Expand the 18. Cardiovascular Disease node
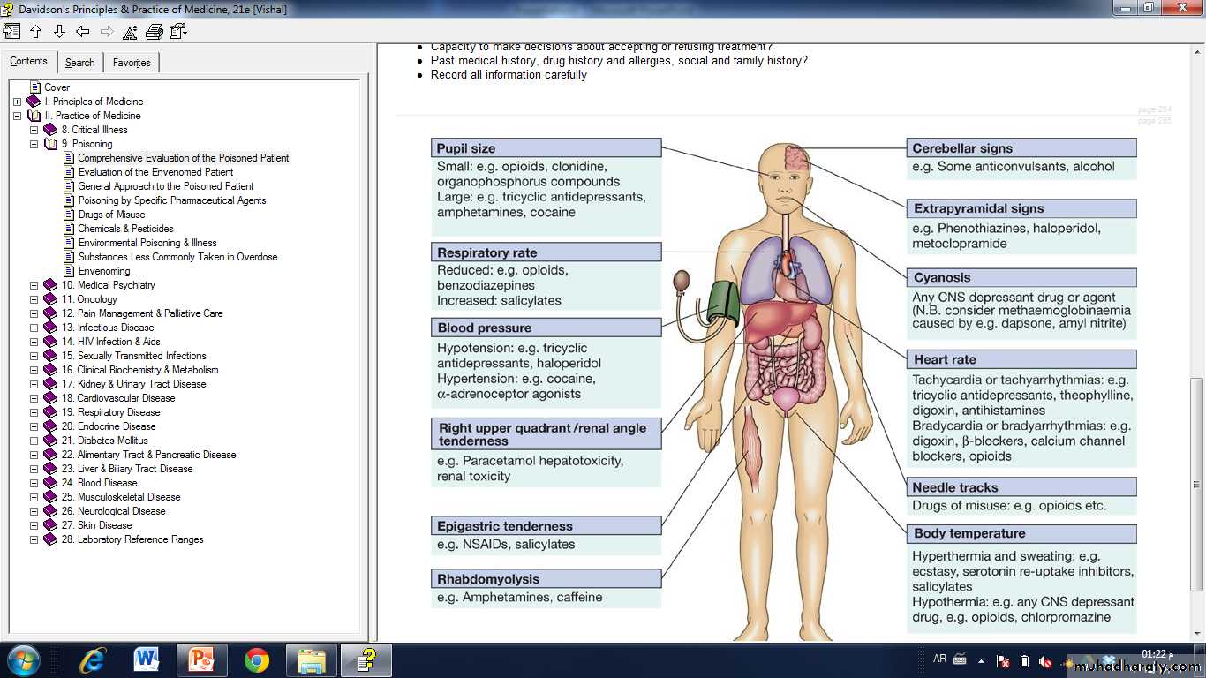Viewport: 1206px width, 678px height. 34,398
